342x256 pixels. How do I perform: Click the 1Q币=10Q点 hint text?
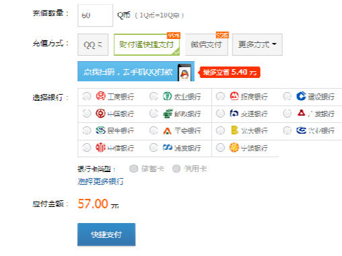159,15
